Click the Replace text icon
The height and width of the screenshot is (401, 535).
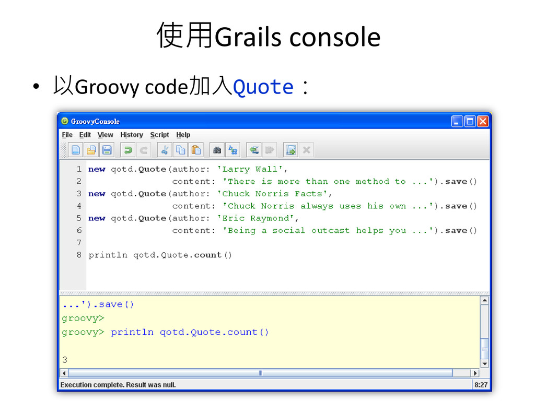click(x=232, y=150)
